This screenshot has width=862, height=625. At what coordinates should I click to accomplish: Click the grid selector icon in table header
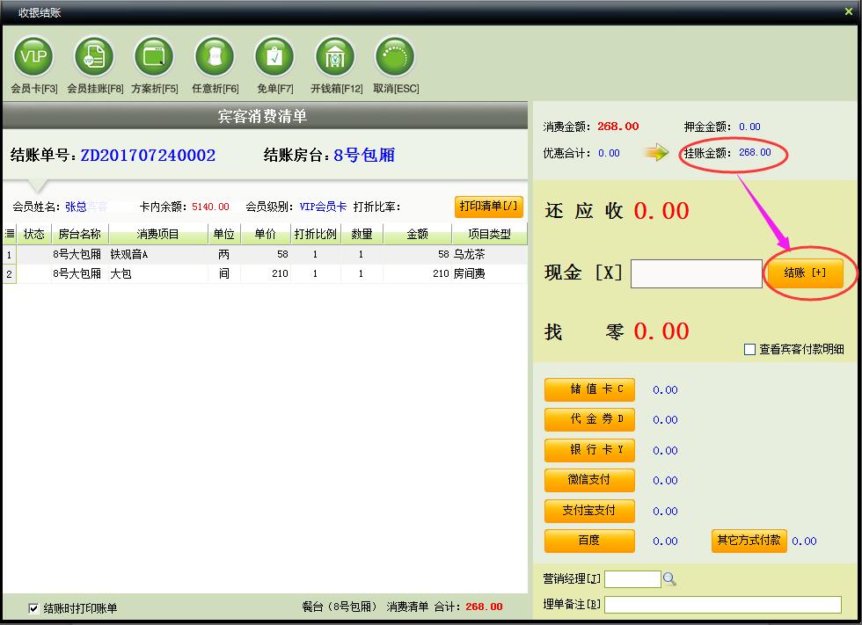click(x=10, y=234)
